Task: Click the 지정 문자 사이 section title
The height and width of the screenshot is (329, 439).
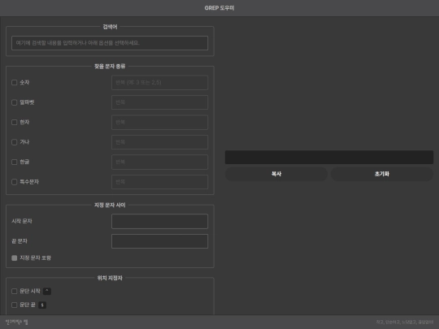Action: pos(110,205)
